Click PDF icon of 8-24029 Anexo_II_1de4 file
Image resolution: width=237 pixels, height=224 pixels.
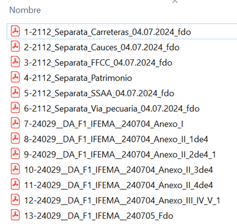(x=15, y=139)
